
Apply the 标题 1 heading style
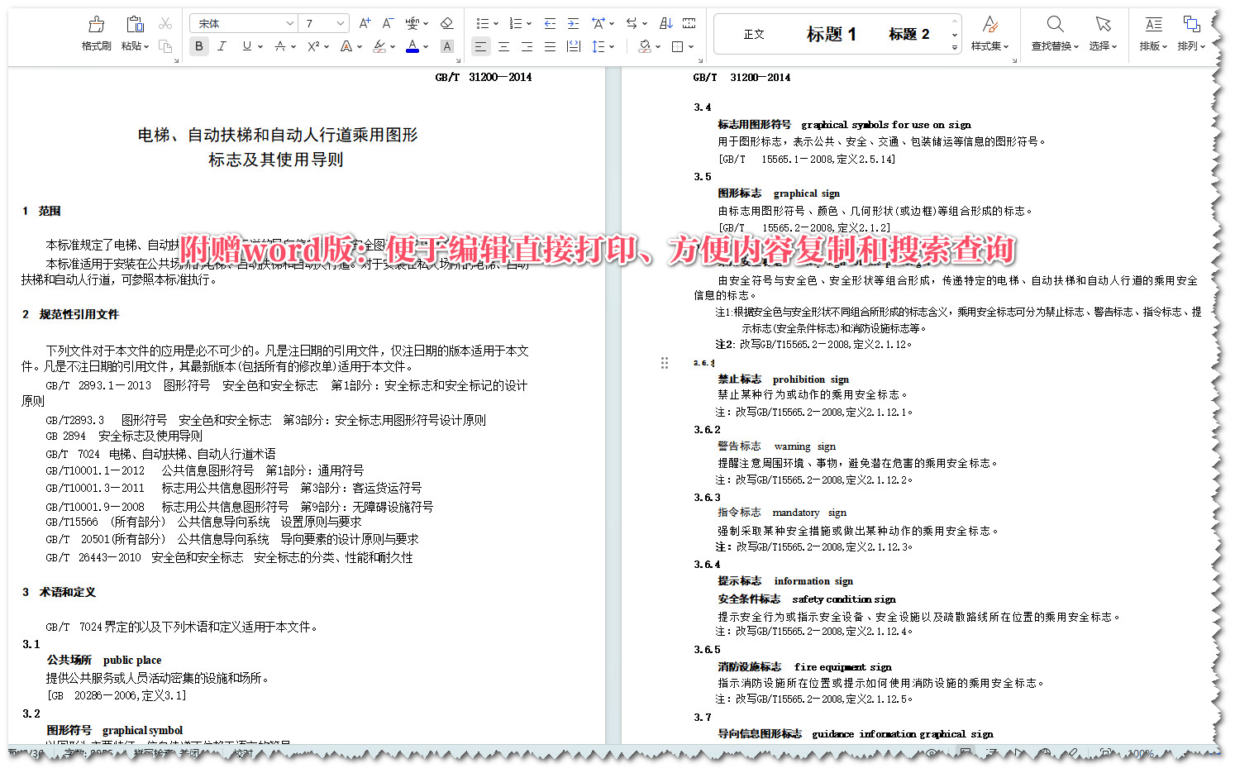[x=830, y=33]
